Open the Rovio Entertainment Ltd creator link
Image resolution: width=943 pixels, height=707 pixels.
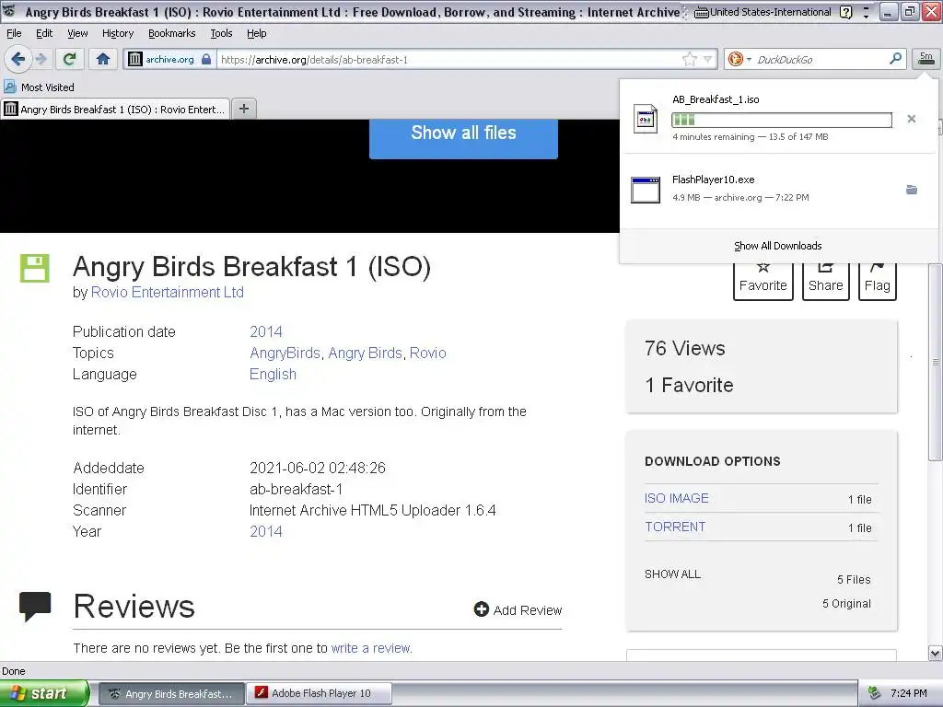(168, 292)
